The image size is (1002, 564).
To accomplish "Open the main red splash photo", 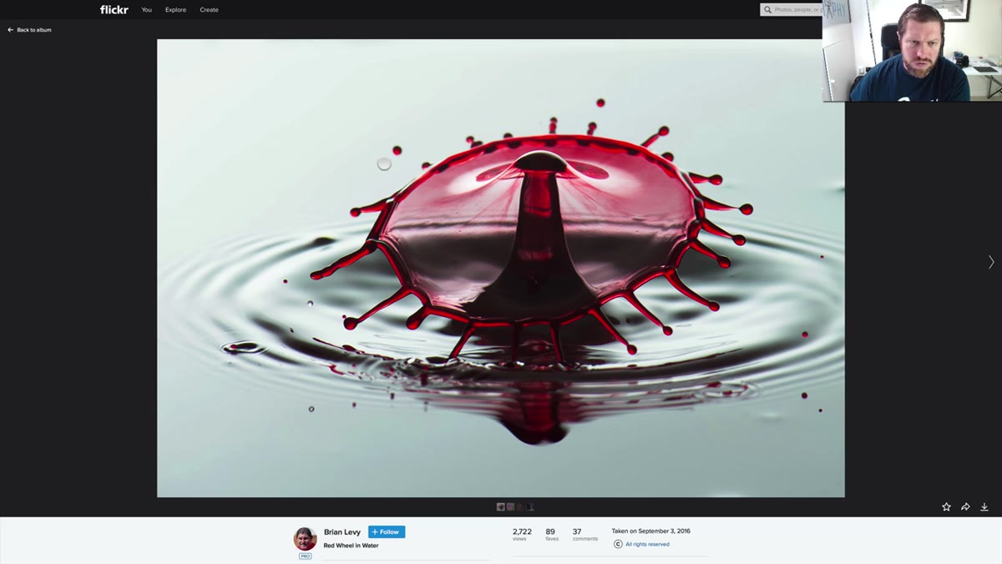I will [501, 268].
